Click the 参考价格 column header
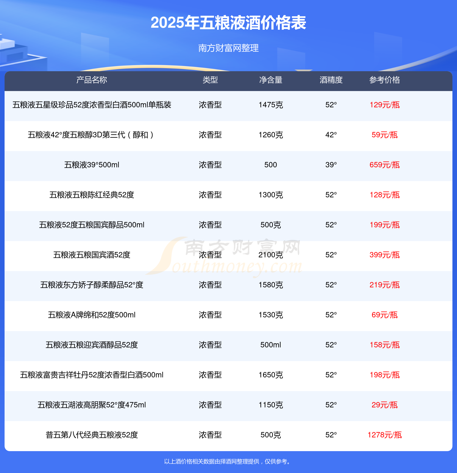The image size is (457, 473). coord(385,80)
